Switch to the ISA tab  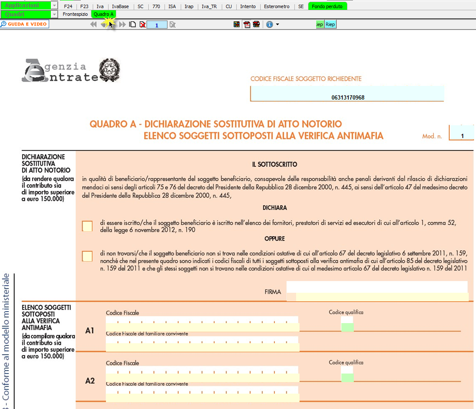coord(172,6)
